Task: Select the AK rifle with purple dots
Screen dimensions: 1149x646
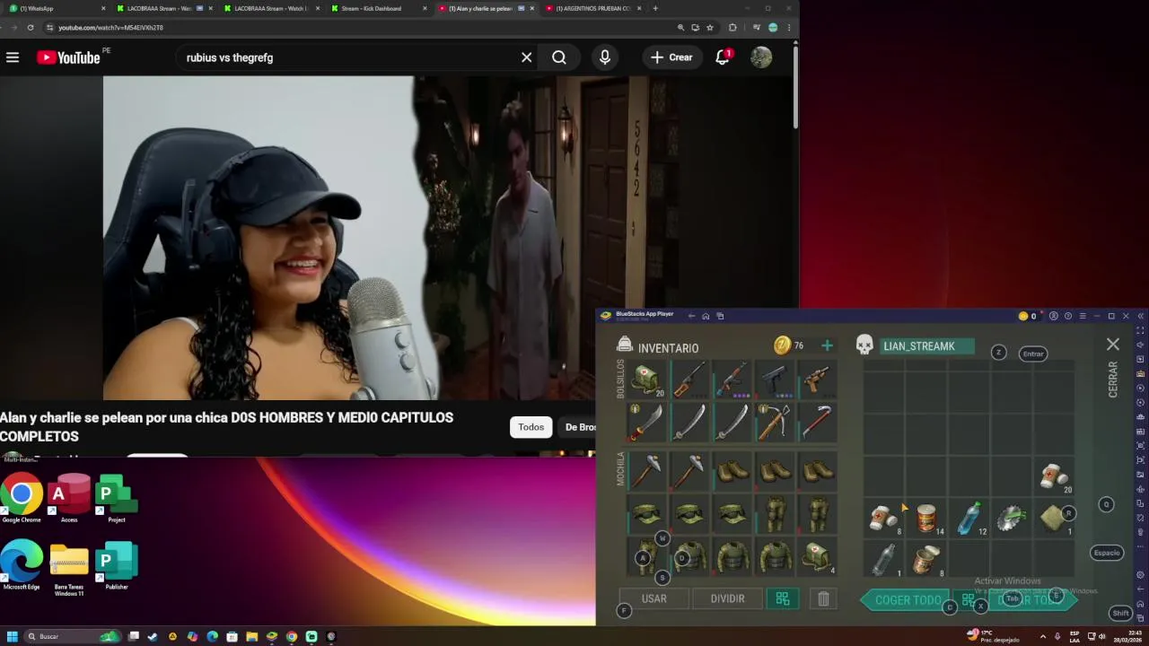Action: point(733,380)
